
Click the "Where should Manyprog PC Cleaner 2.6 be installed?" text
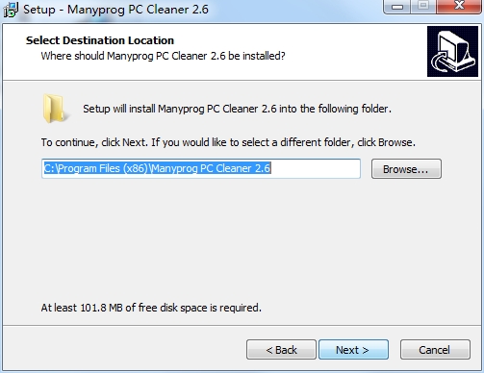[163, 56]
